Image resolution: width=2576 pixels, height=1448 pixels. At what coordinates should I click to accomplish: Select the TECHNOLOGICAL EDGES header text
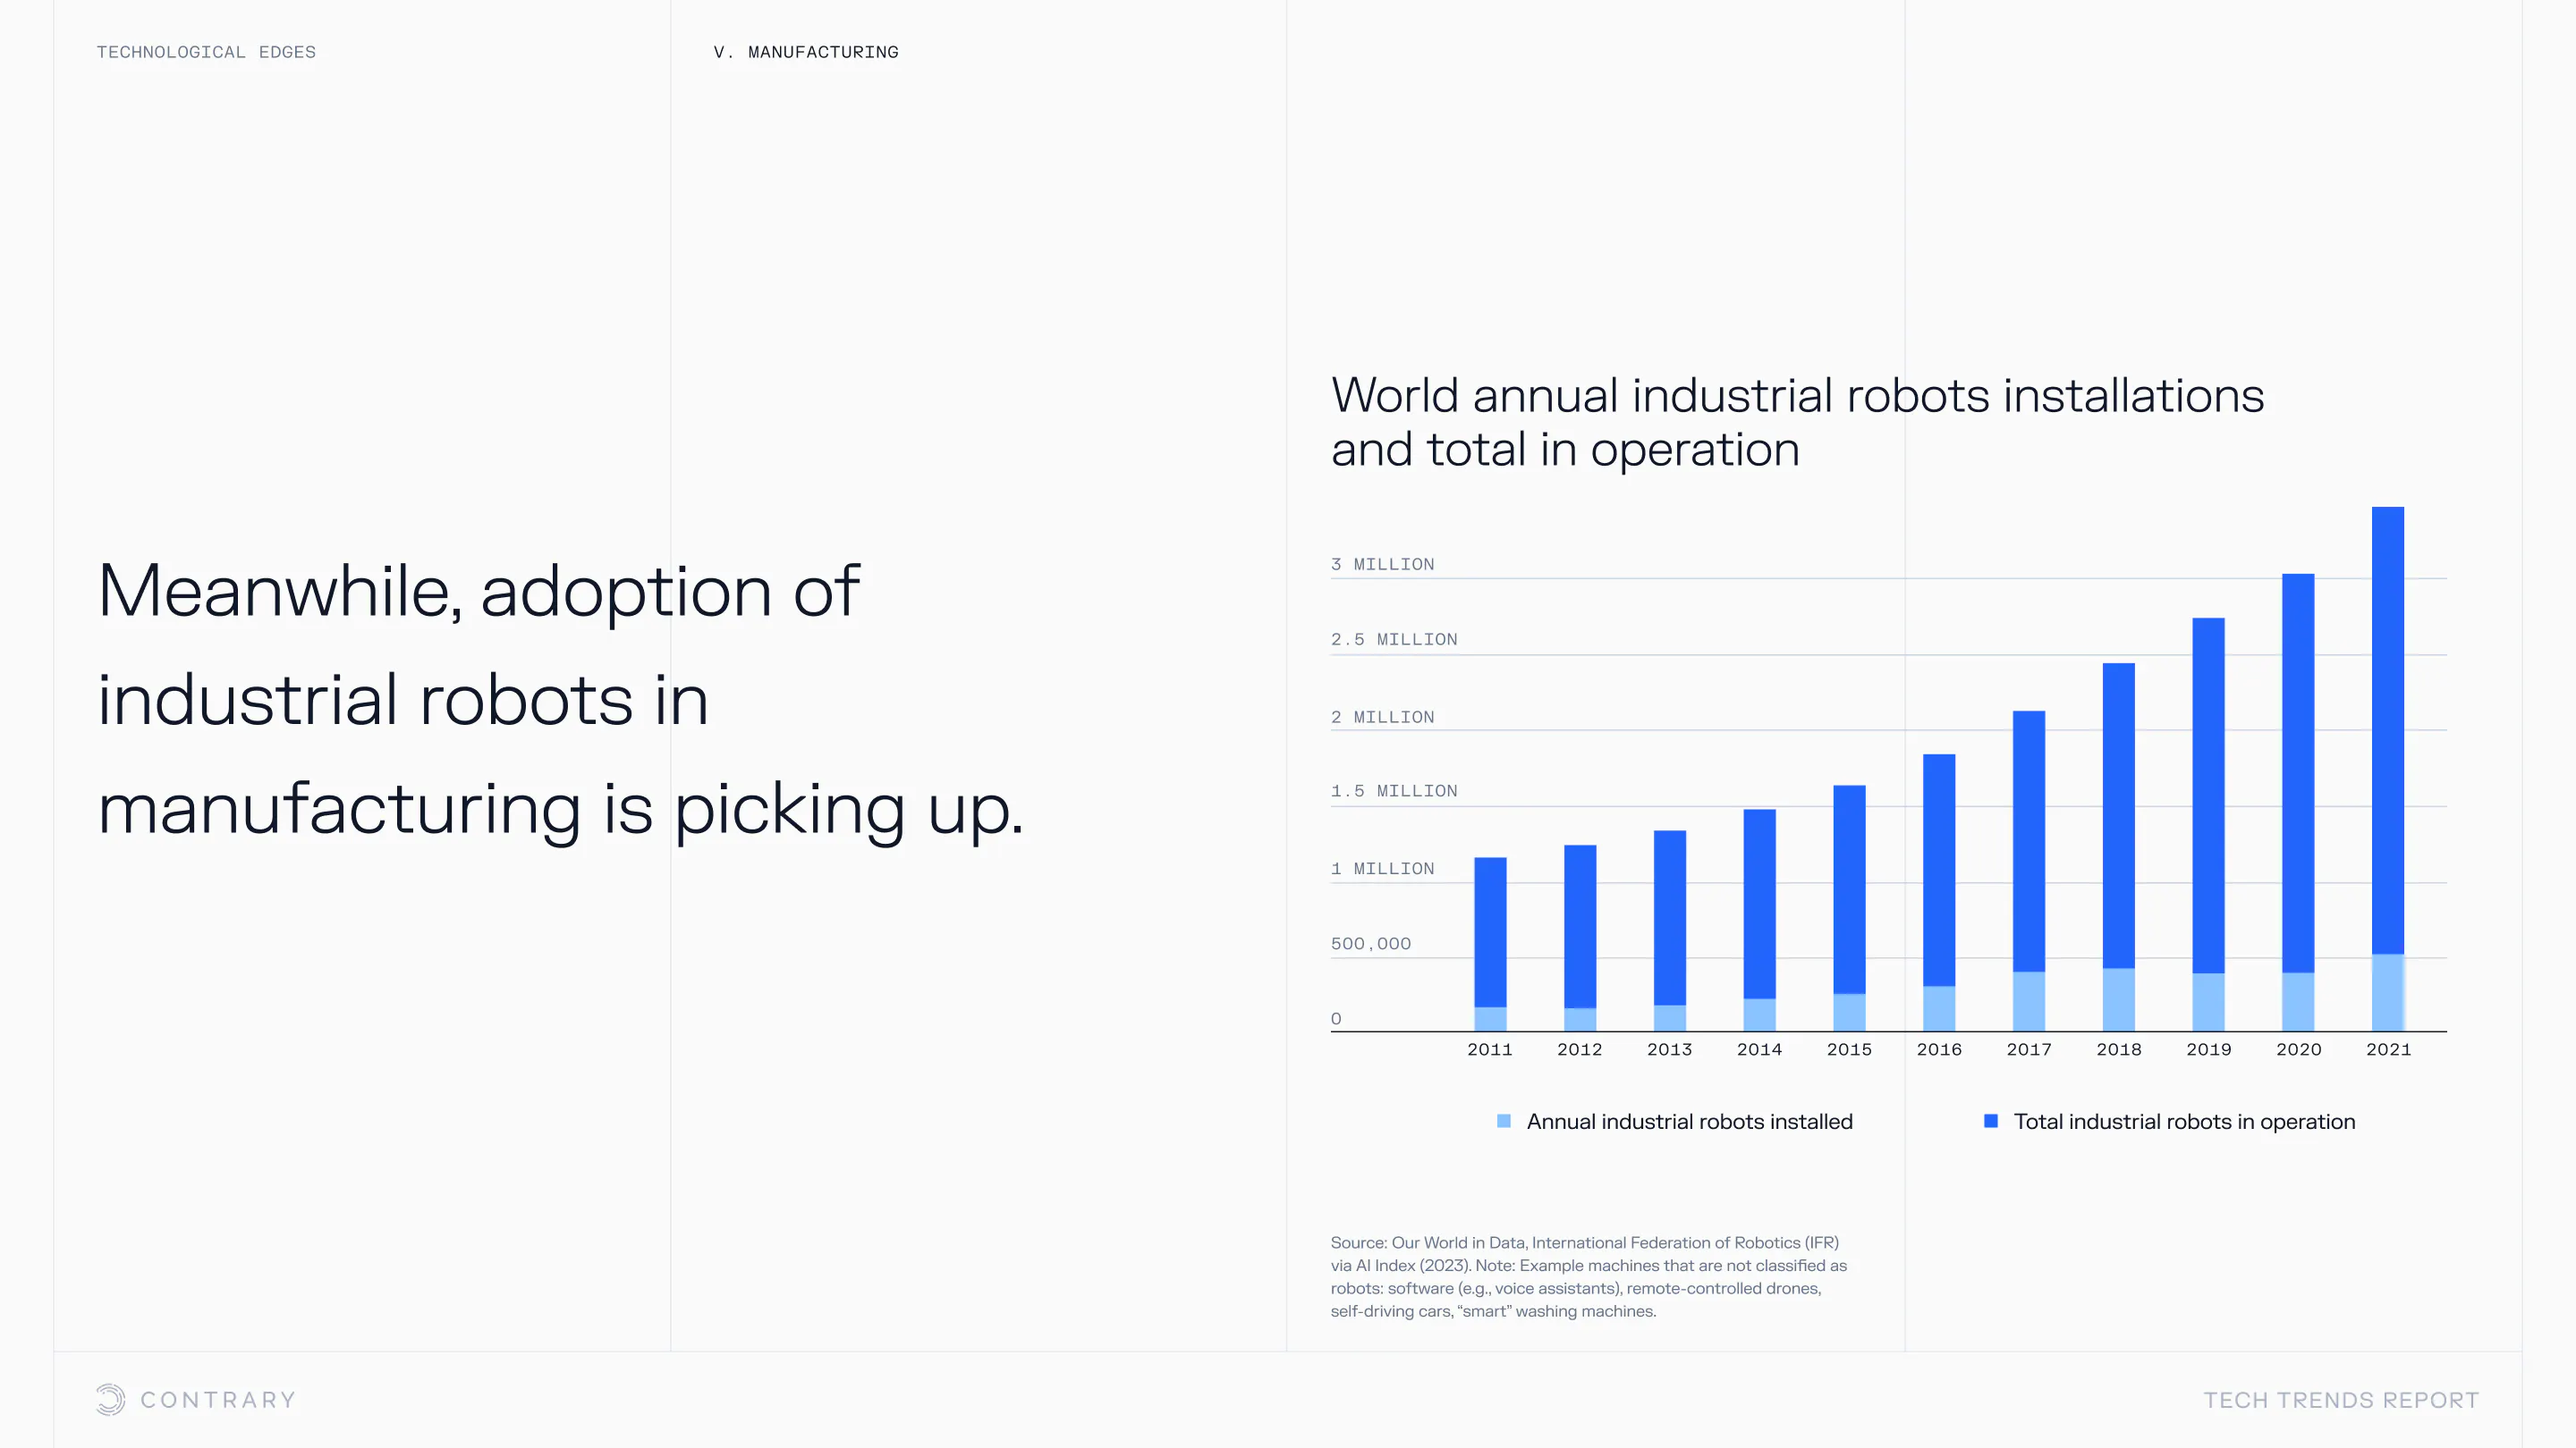pyautogui.click(x=206, y=52)
